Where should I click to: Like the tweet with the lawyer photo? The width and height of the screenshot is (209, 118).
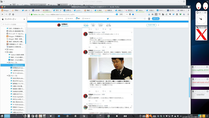click(103, 91)
